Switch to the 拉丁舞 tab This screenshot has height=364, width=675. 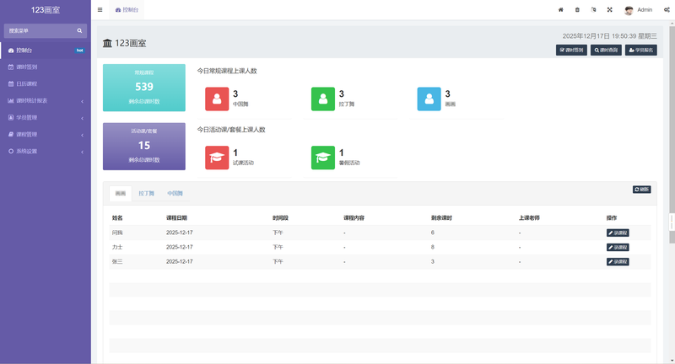(x=147, y=194)
